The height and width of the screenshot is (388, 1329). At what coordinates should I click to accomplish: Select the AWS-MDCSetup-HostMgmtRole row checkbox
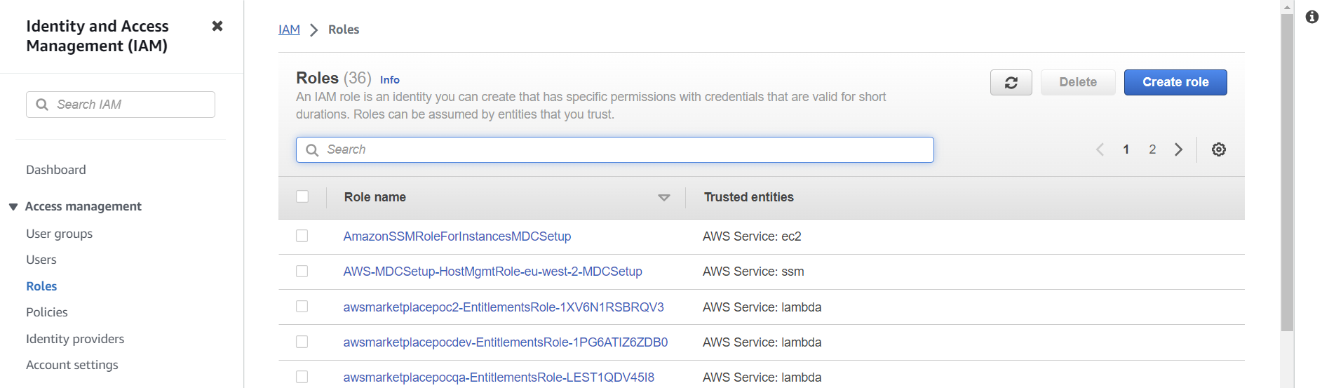pyautogui.click(x=302, y=272)
